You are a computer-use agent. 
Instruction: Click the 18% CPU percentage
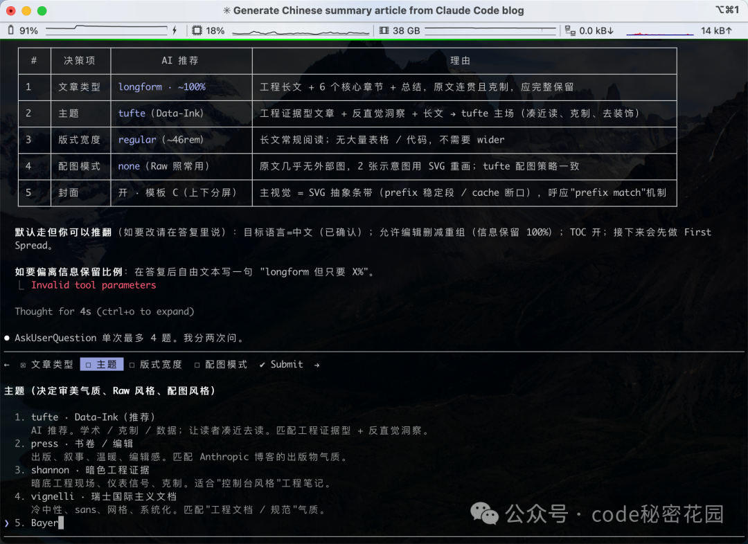pyautogui.click(x=215, y=30)
